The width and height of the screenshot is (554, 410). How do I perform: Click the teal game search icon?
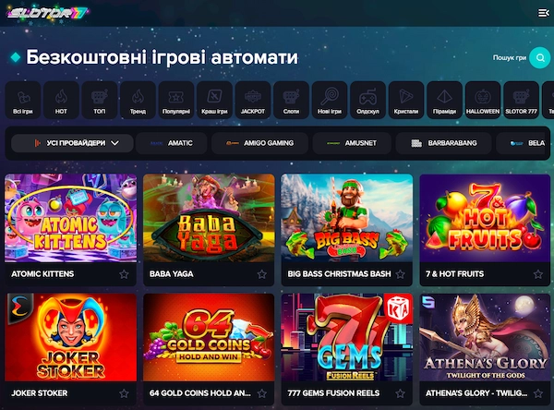point(539,57)
